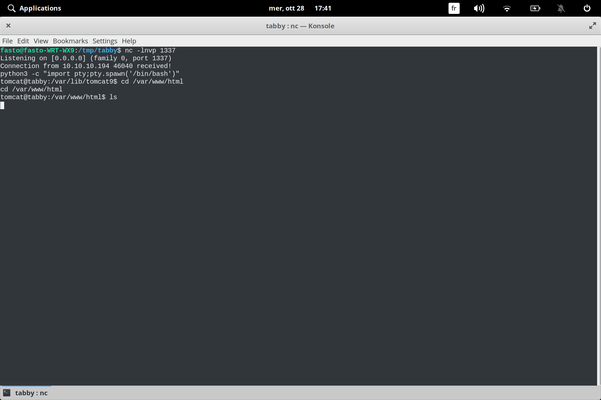Viewport: 601px width, 400px height.
Task: Toggle fullscreen with the expand arrows icon
Action: [592, 26]
